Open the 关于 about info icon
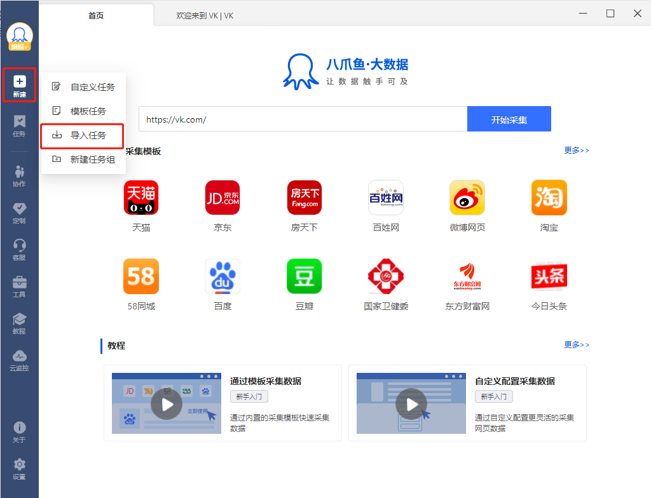Viewport: 651px width, 498px height. click(20, 433)
